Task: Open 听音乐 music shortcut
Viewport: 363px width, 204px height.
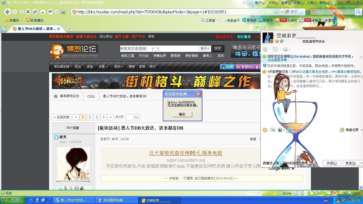Action: click(x=266, y=20)
